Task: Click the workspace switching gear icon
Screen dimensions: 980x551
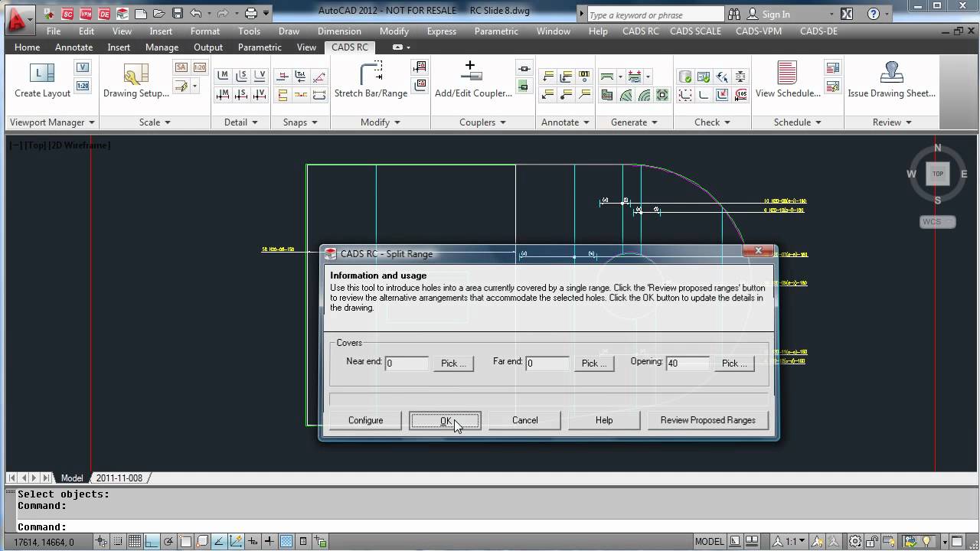Action: click(855, 542)
